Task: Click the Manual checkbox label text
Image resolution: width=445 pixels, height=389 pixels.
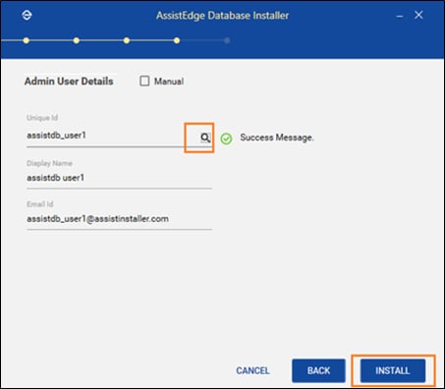Action: tap(169, 82)
